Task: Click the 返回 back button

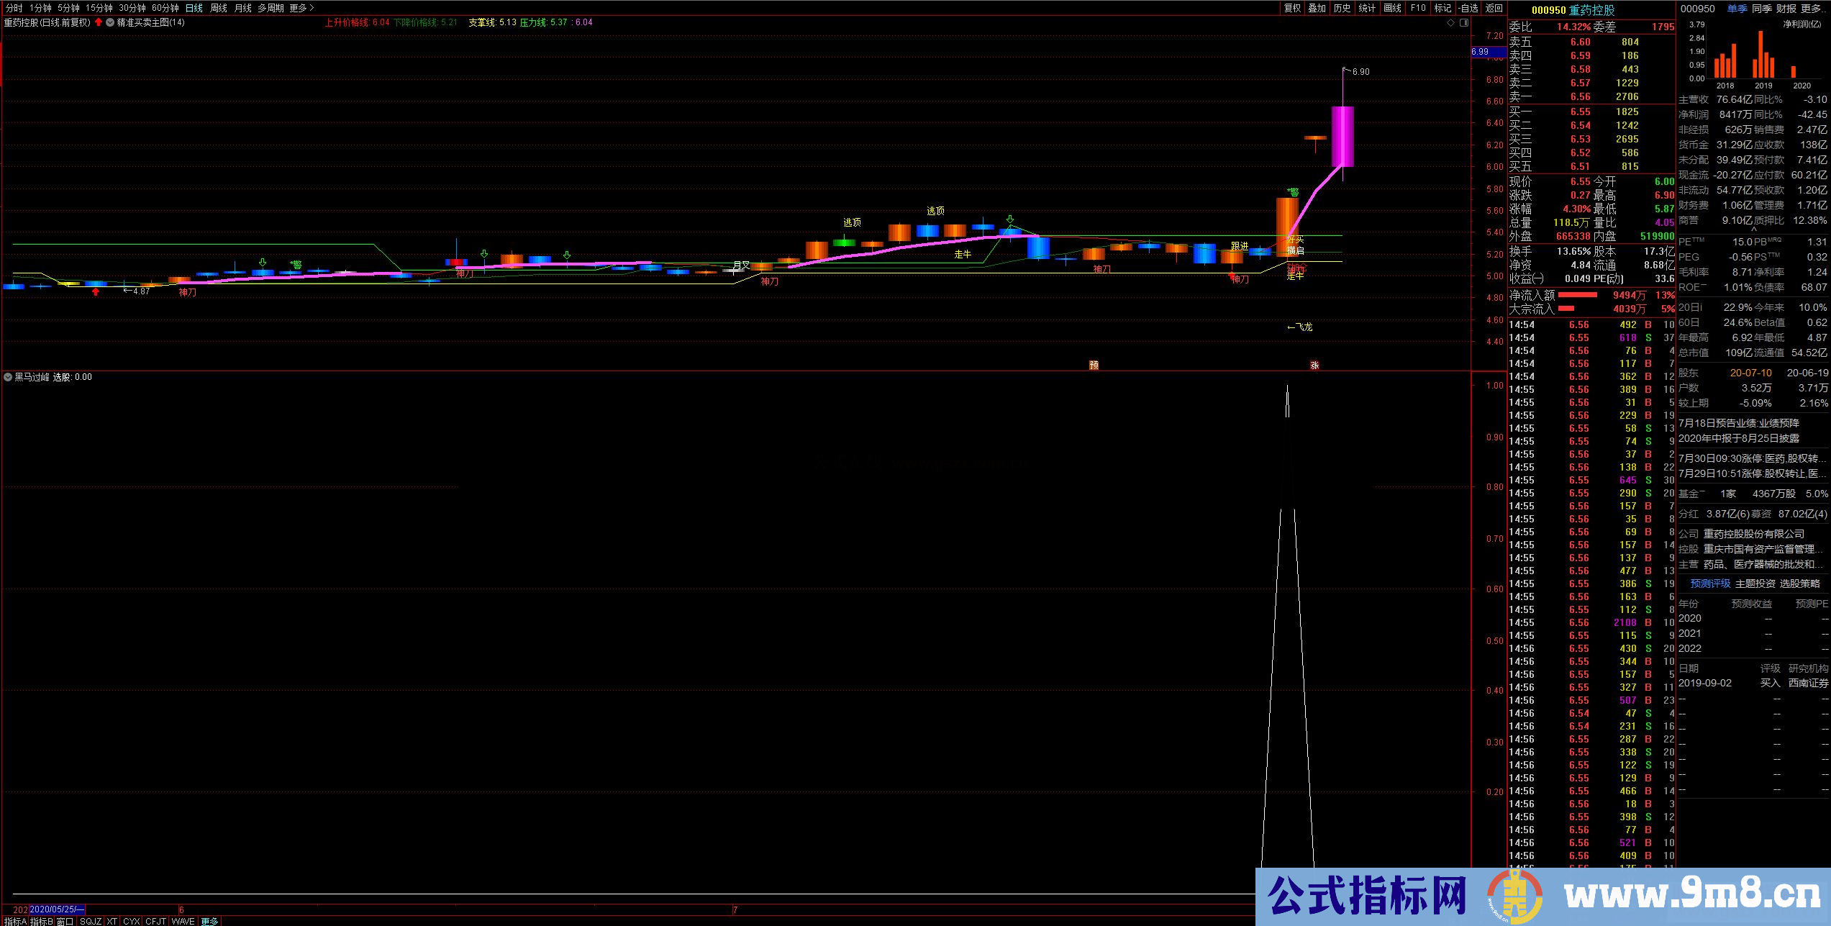Action: coord(1494,8)
